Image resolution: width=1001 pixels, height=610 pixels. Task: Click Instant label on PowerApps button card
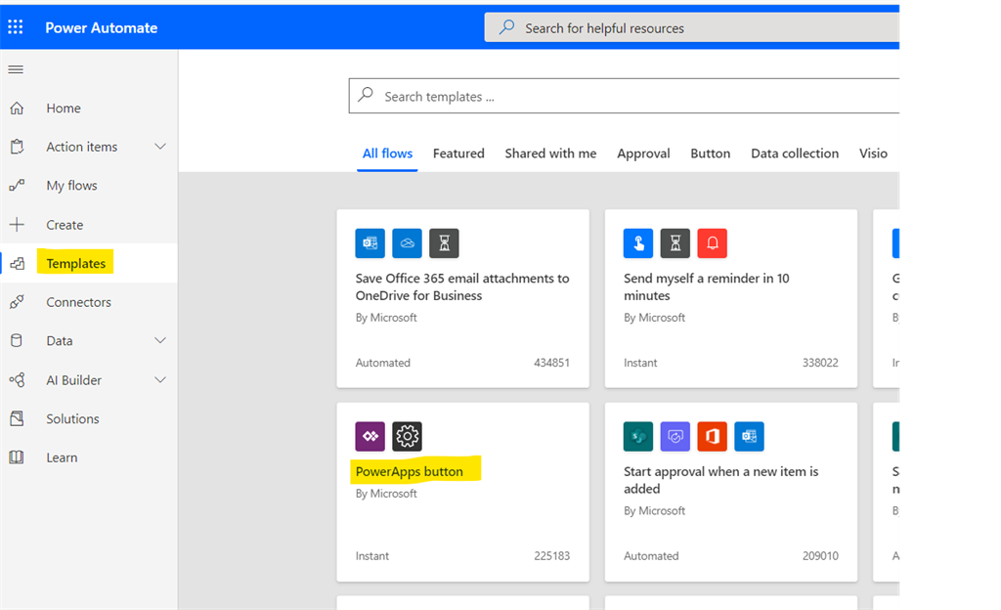coord(372,556)
